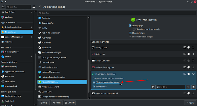Viewport: 197px width, 106px height.
Task: Click the Apply button
Action: point(190,103)
